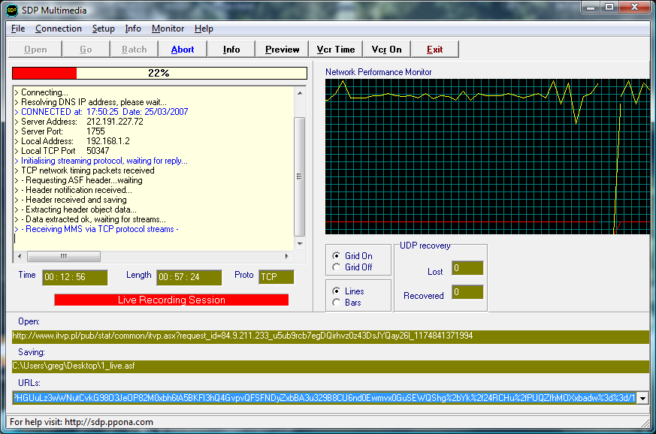Select the Grid On radio button
This screenshot has height=434, width=656.
[x=336, y=256]
